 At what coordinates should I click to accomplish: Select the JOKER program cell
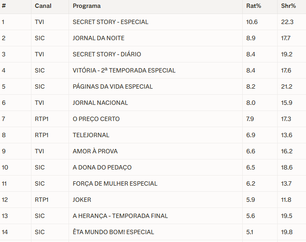tap(82, 200)
